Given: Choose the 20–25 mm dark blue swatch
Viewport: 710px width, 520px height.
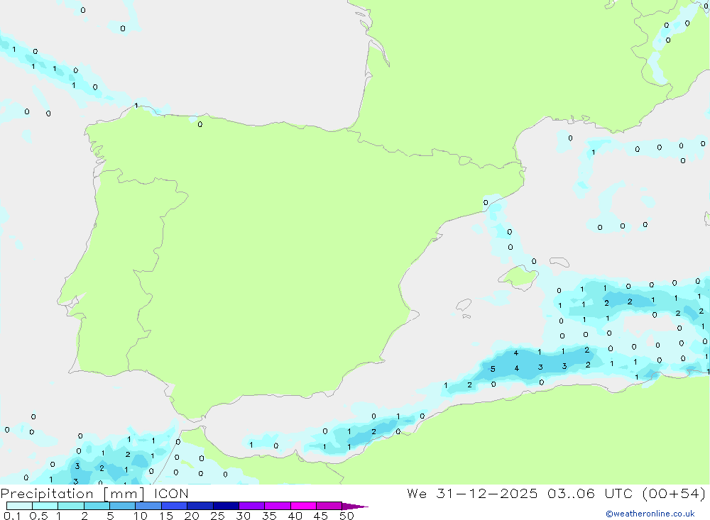Looking at the screenshot, I should tap(200, 506).
